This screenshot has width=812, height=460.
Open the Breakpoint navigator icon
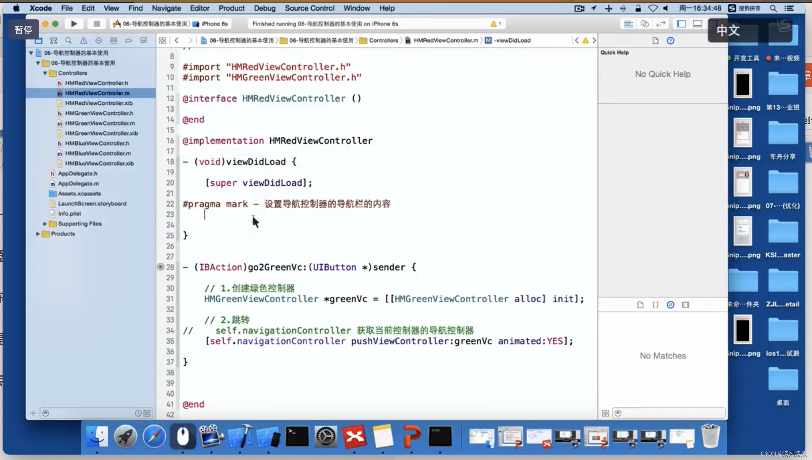[129, 40]
